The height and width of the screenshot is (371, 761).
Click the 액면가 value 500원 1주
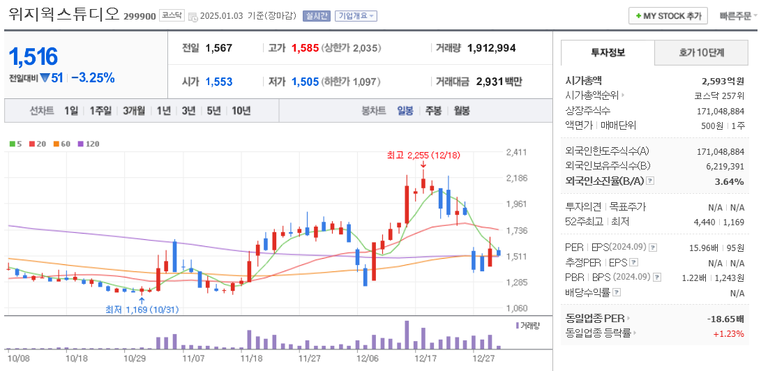[723, 126]
